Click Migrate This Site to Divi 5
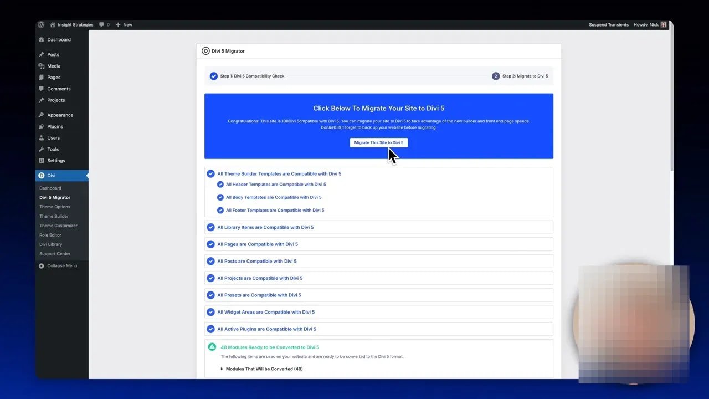This screenshot has height=399, width=709. [379, 142]
